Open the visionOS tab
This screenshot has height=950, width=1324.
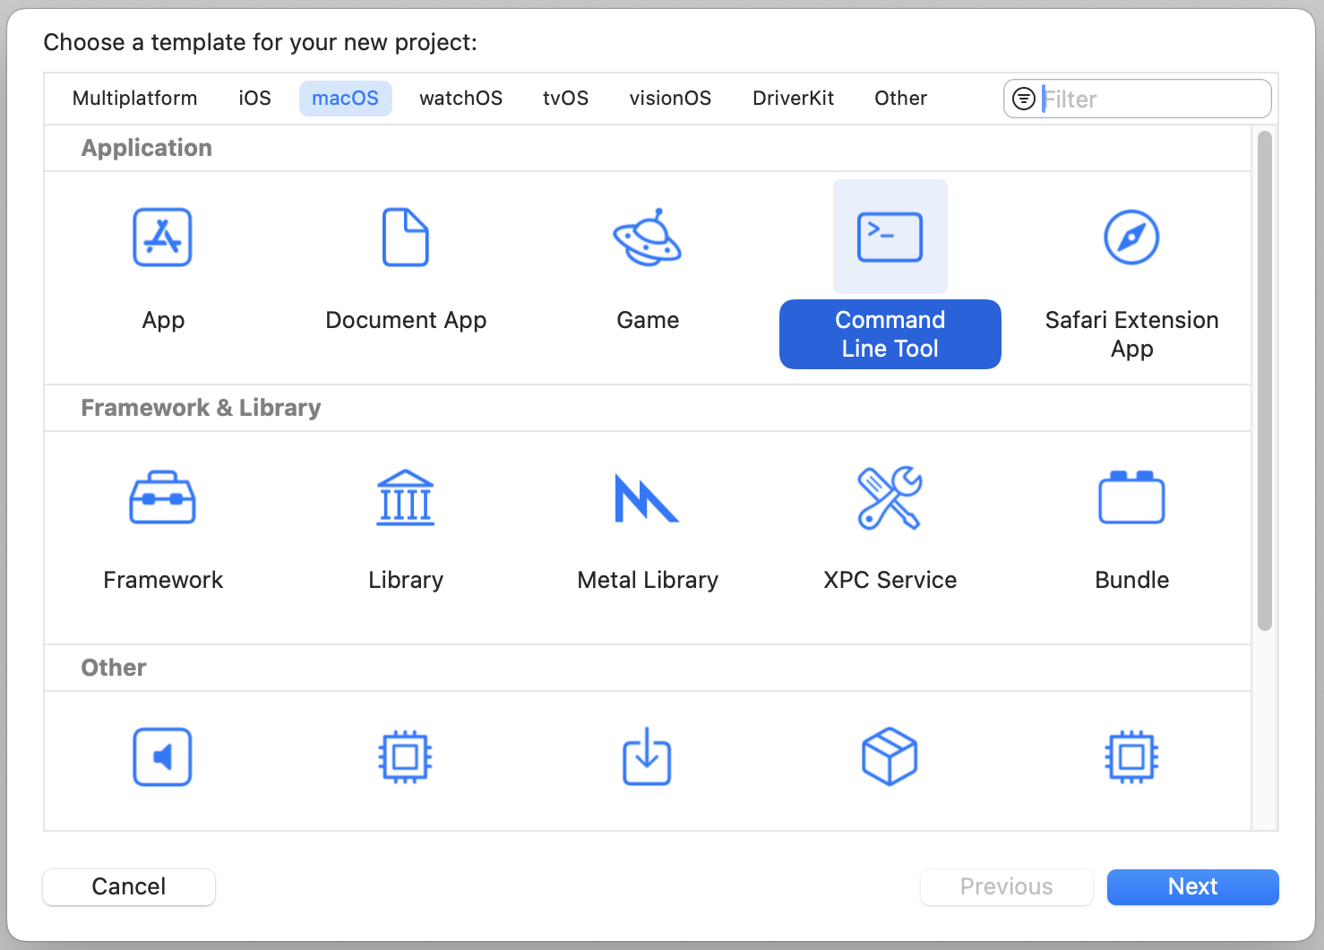(x=671, y=99)
